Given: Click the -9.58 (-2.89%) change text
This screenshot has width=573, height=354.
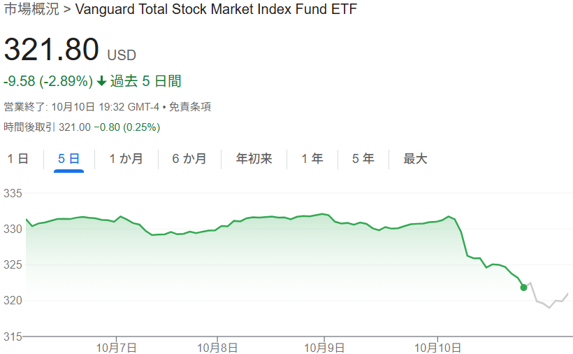Looking at the screenshot, I should [x=48, y=81].
